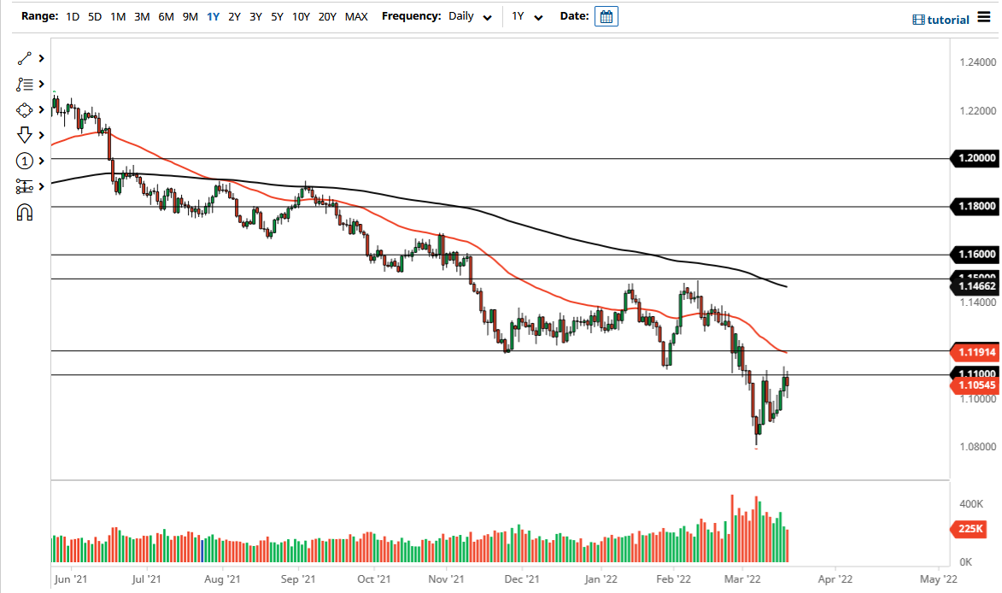Select the MAX range option

click(355, 15)
